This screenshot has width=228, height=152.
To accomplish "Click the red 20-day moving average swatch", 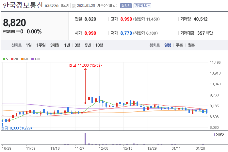I will pos(12,59).
